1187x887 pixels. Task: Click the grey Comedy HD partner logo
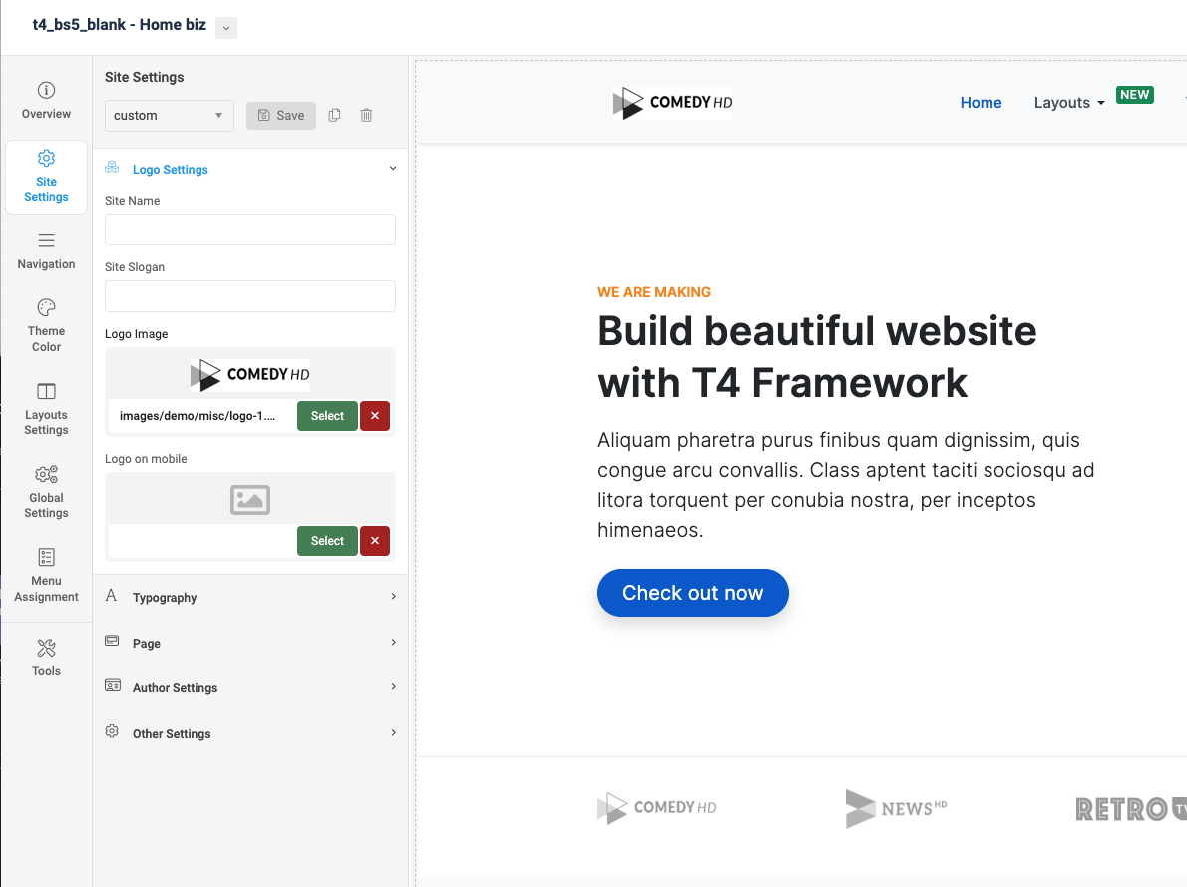pyautogui.click(x=657, y=807)
